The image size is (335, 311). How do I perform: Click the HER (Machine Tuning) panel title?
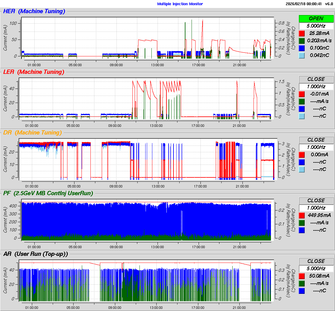pos(34,11)
